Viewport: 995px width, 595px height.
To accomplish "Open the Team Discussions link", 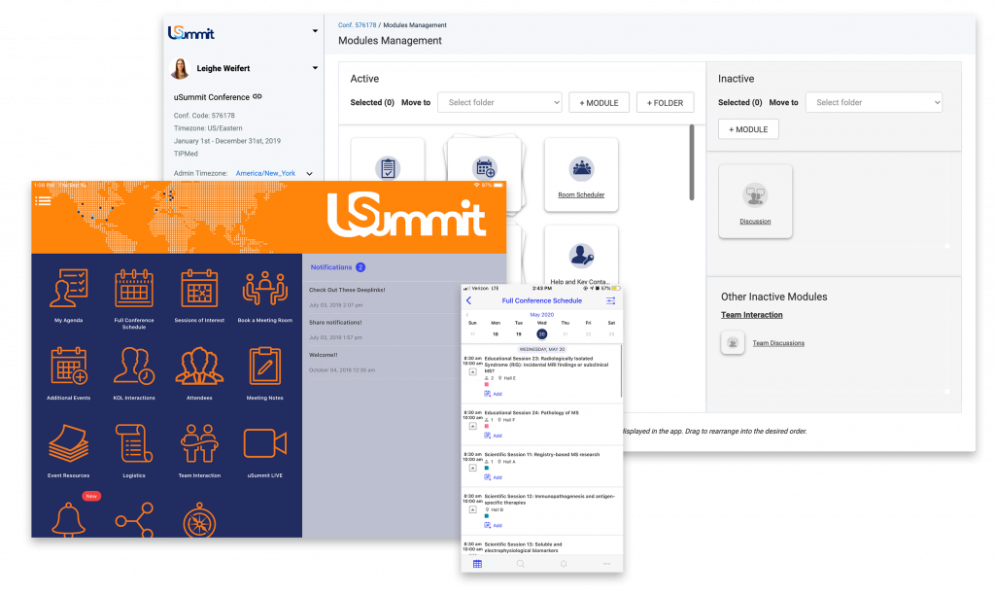I will point(778,343).
